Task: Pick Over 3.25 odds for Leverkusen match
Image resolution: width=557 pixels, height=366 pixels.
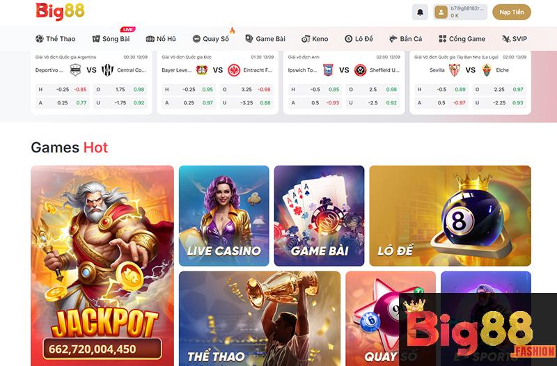Action: [x=247, y=90]
